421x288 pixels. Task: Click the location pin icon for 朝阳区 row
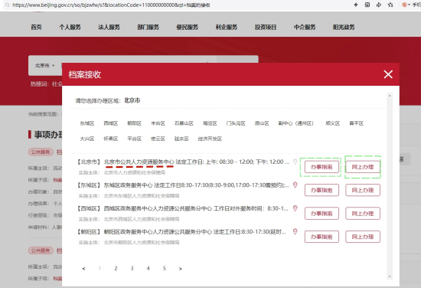(295, 231)
